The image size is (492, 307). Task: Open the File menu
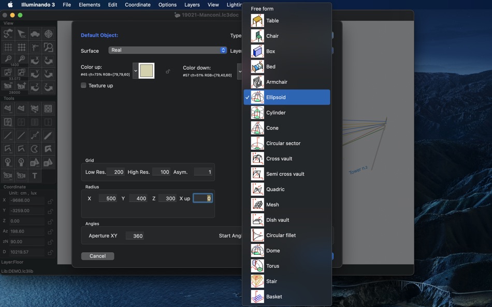[67, 5]
